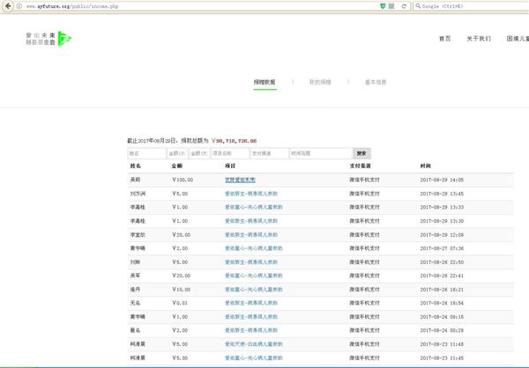Open 关于我们 in the top navigation
The height and width of the screenshot is (368, 529).
(479, 39)
